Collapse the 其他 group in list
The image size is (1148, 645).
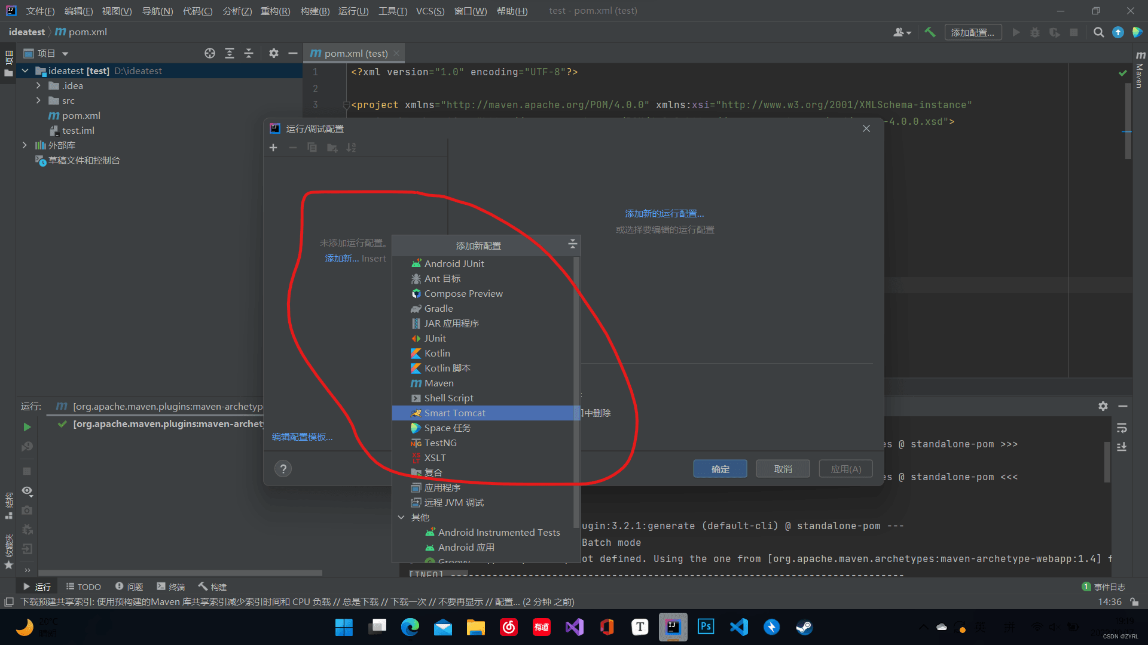point(401,517)
